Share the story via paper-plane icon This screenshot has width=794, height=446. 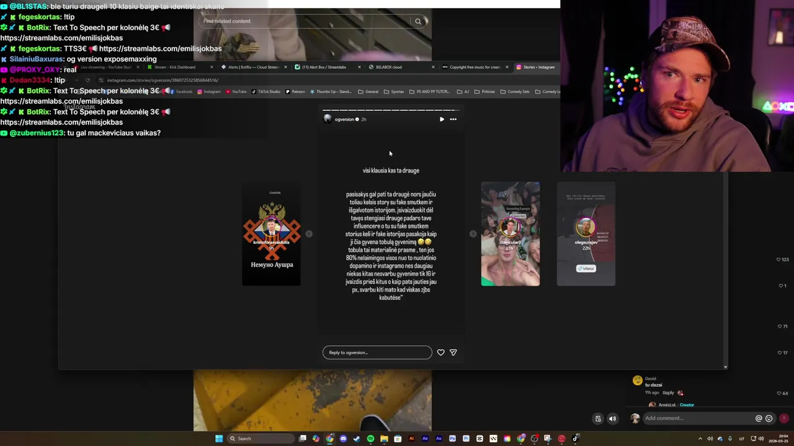point(453,352)
